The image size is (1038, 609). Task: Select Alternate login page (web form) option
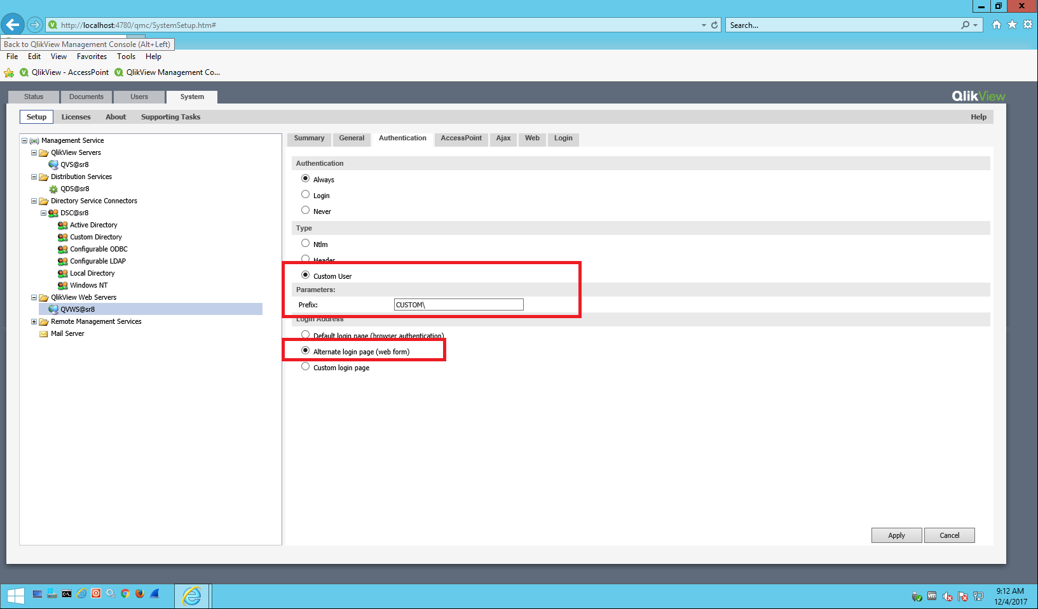pos(305,351)
